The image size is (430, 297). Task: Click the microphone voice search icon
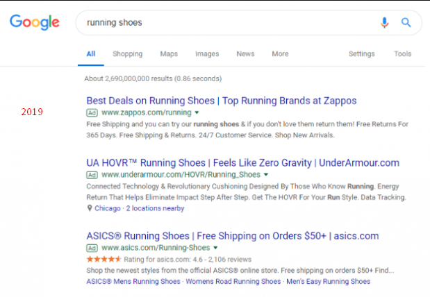coord(384,22)
